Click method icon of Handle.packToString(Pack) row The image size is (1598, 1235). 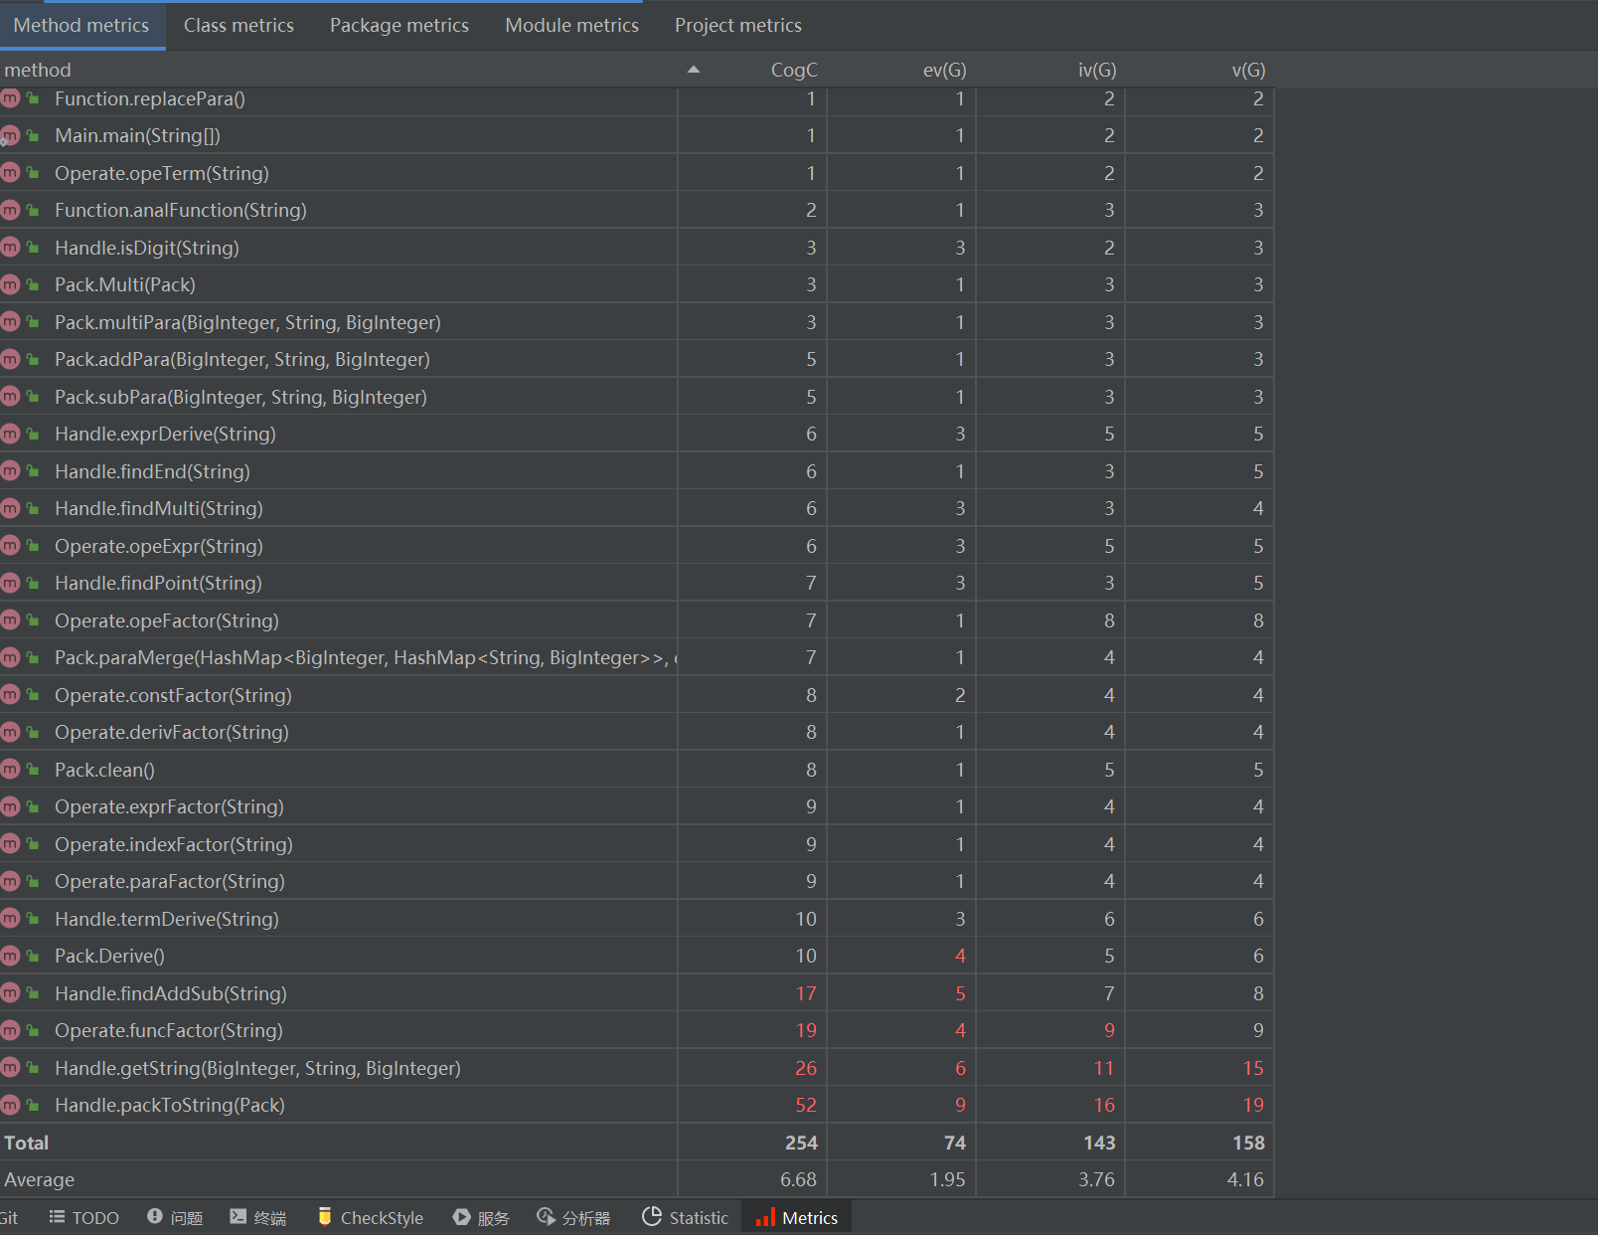[10, 1104]
